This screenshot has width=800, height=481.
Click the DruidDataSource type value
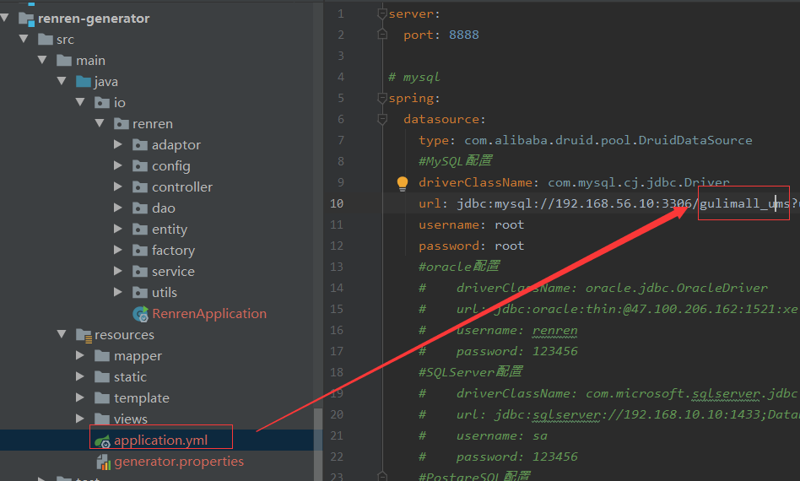tap(608, 140)
